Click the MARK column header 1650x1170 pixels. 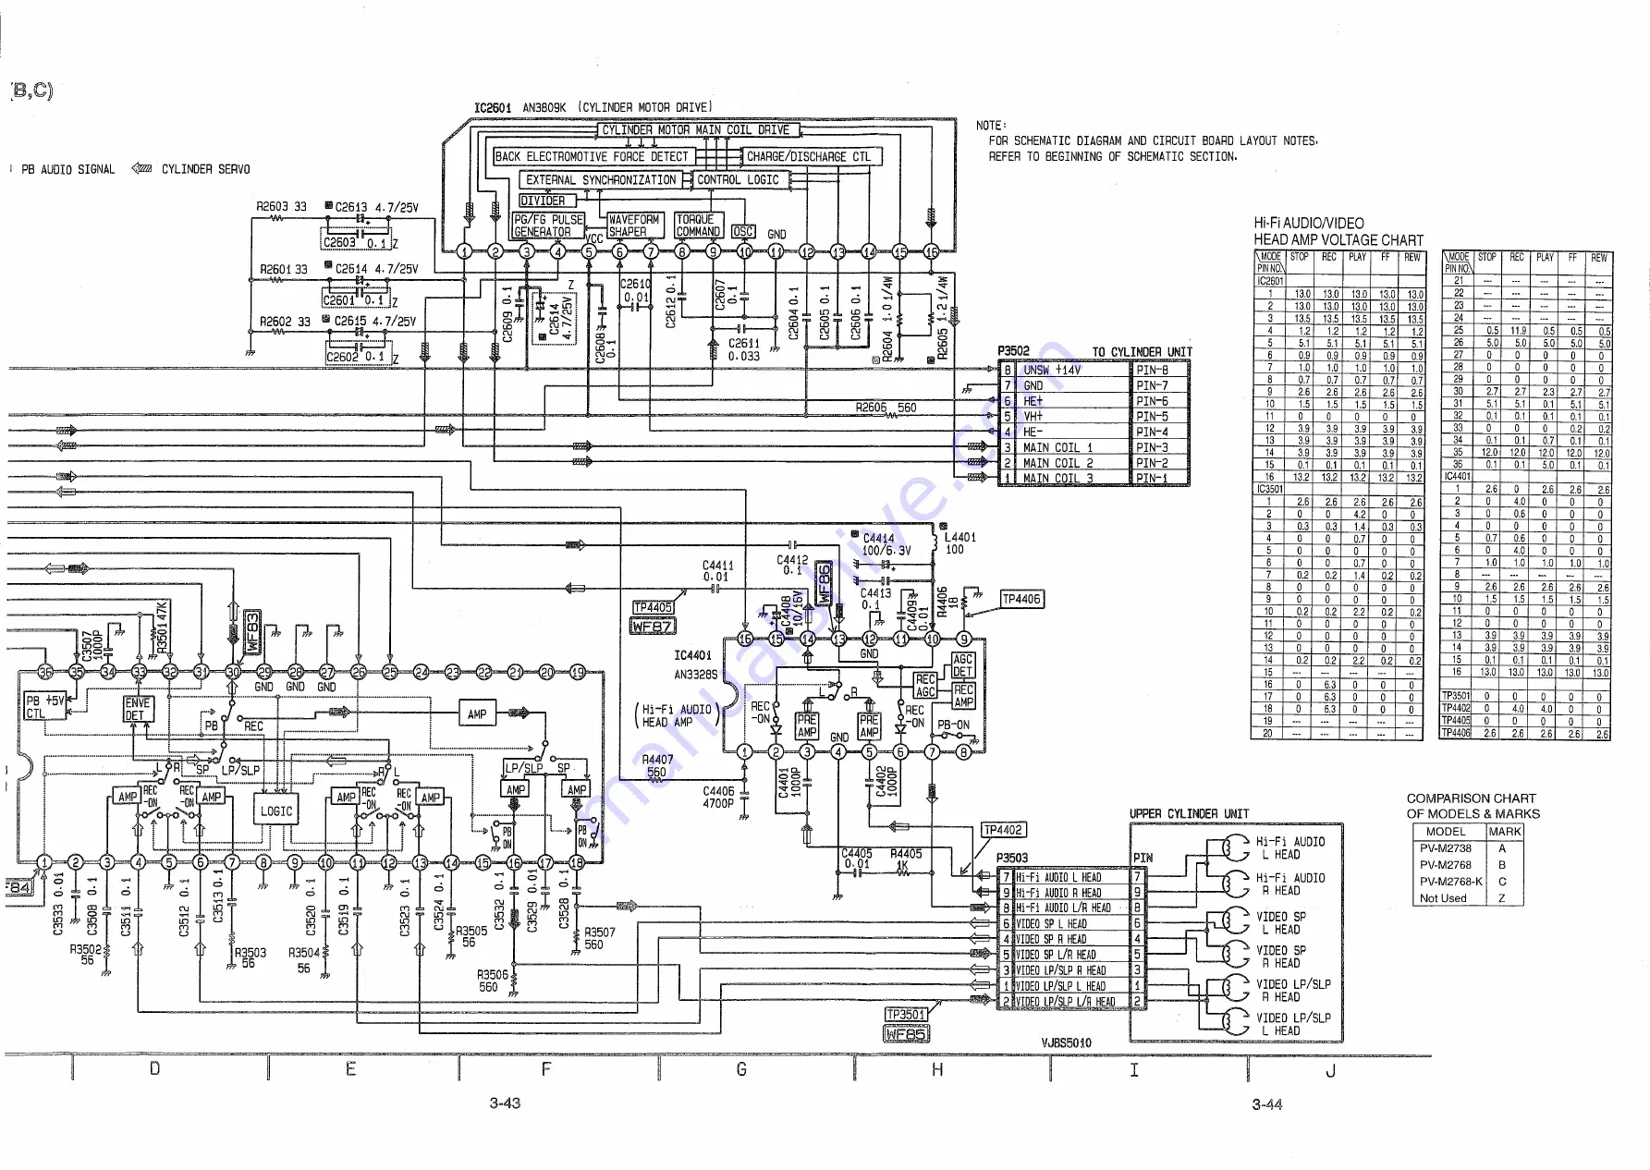(x=1504, y=832)
